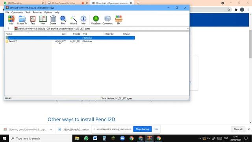Open the notification center icon
Image resolution: width=252 pixels, height=142 pixels.
pyautogui.click(x=246, y=138)
